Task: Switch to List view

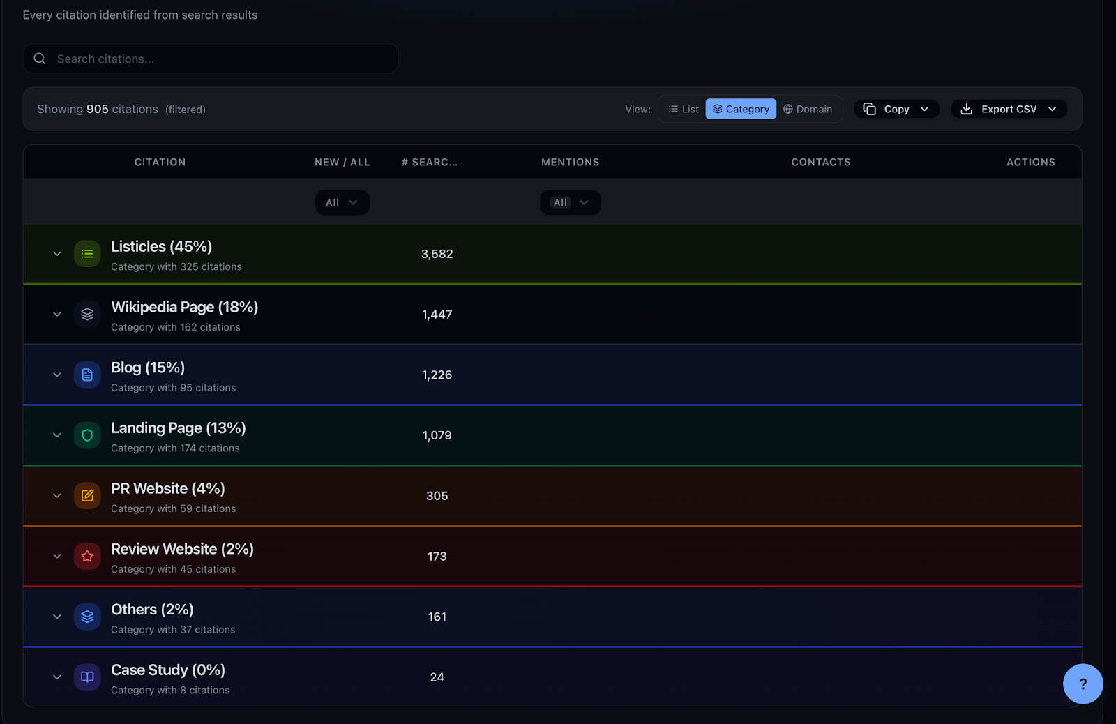Action: coord(684,109)
